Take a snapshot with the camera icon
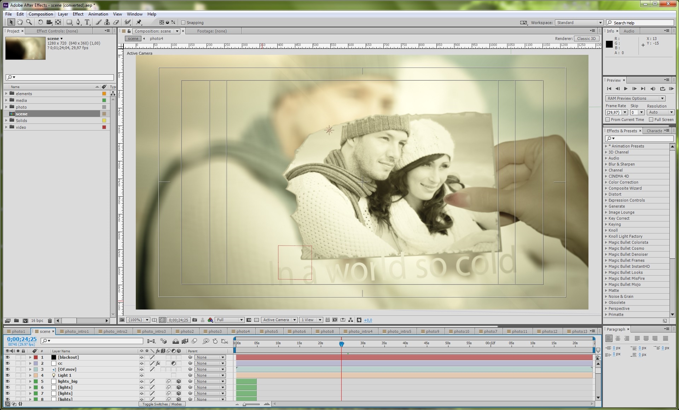The height and width of the screenshot is (410, 679). [x=195, y=320]
